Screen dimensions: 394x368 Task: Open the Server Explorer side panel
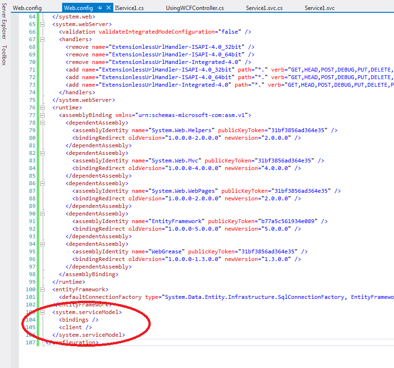(4, 21)
